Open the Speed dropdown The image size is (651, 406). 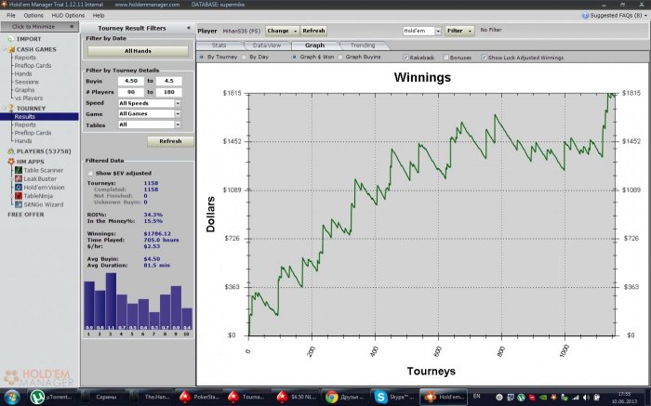(178, 103)
